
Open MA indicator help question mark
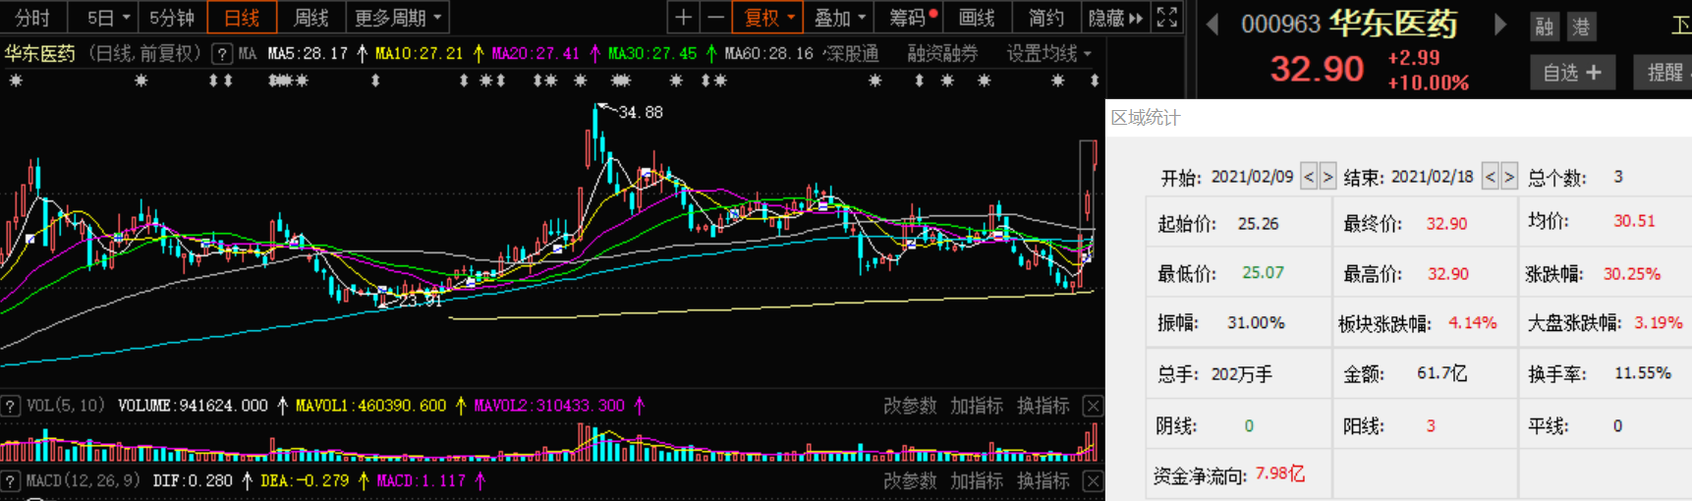[x=222, y=54]
